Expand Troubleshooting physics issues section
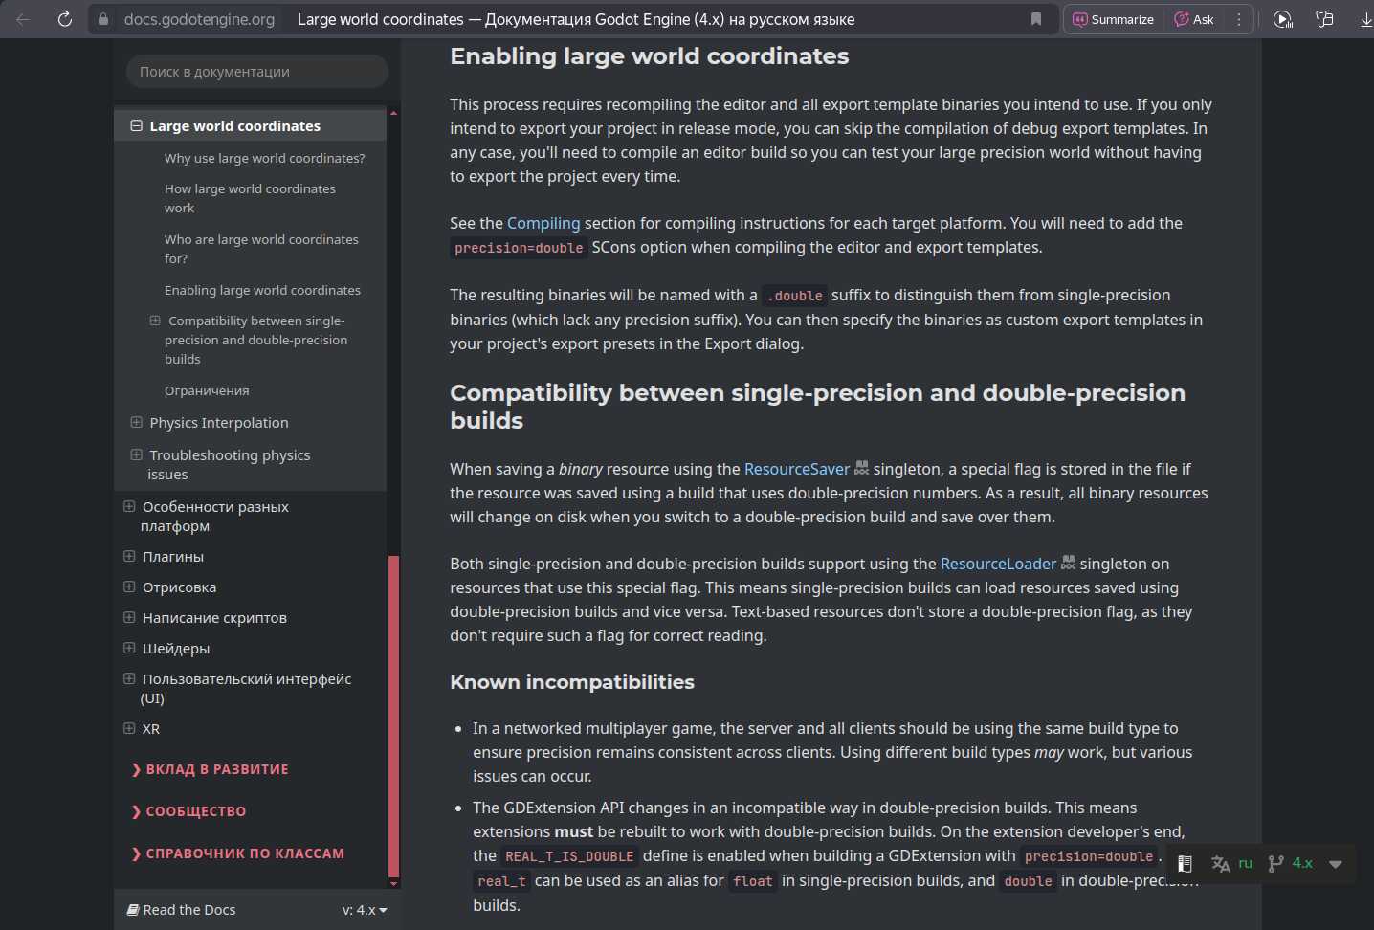1374x930 pixels. coord(137,454)
